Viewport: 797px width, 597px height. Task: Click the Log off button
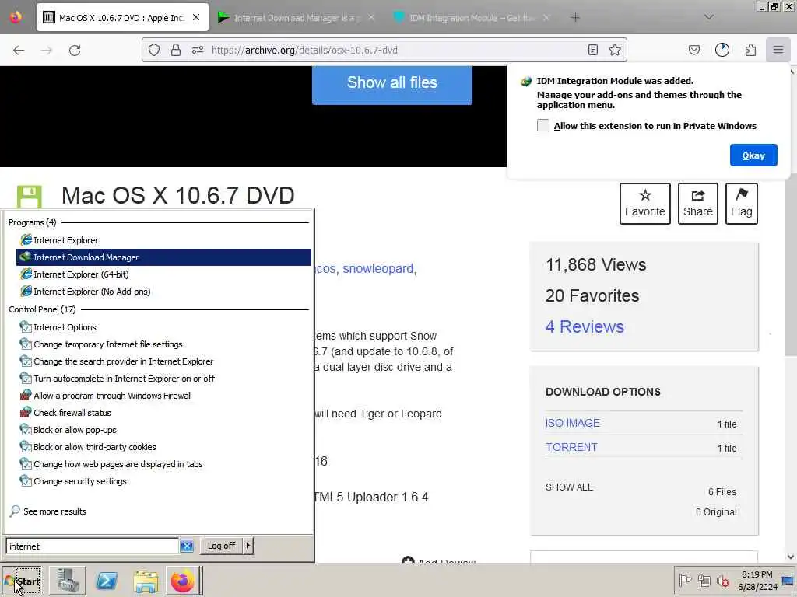[221, 546]
